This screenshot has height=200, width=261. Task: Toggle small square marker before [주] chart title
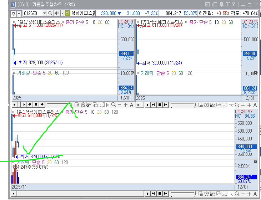[x=138, y=22]
